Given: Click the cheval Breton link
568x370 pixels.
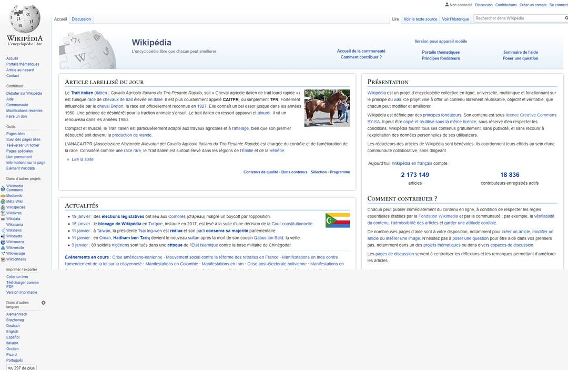Looking at the screenshot, I should (110, 106).
